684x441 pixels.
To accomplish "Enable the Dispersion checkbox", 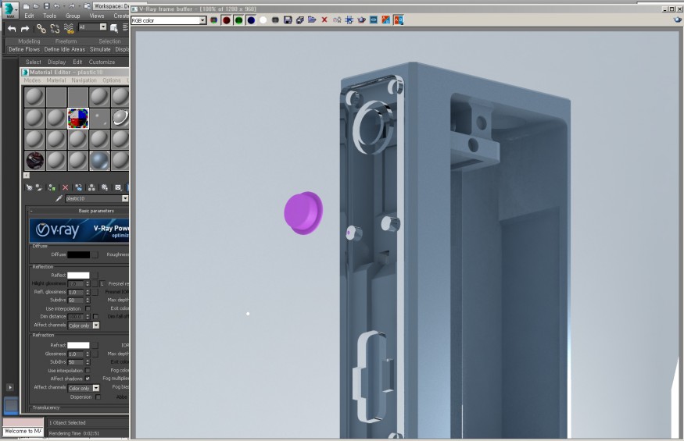I will (x=98, y=397).
